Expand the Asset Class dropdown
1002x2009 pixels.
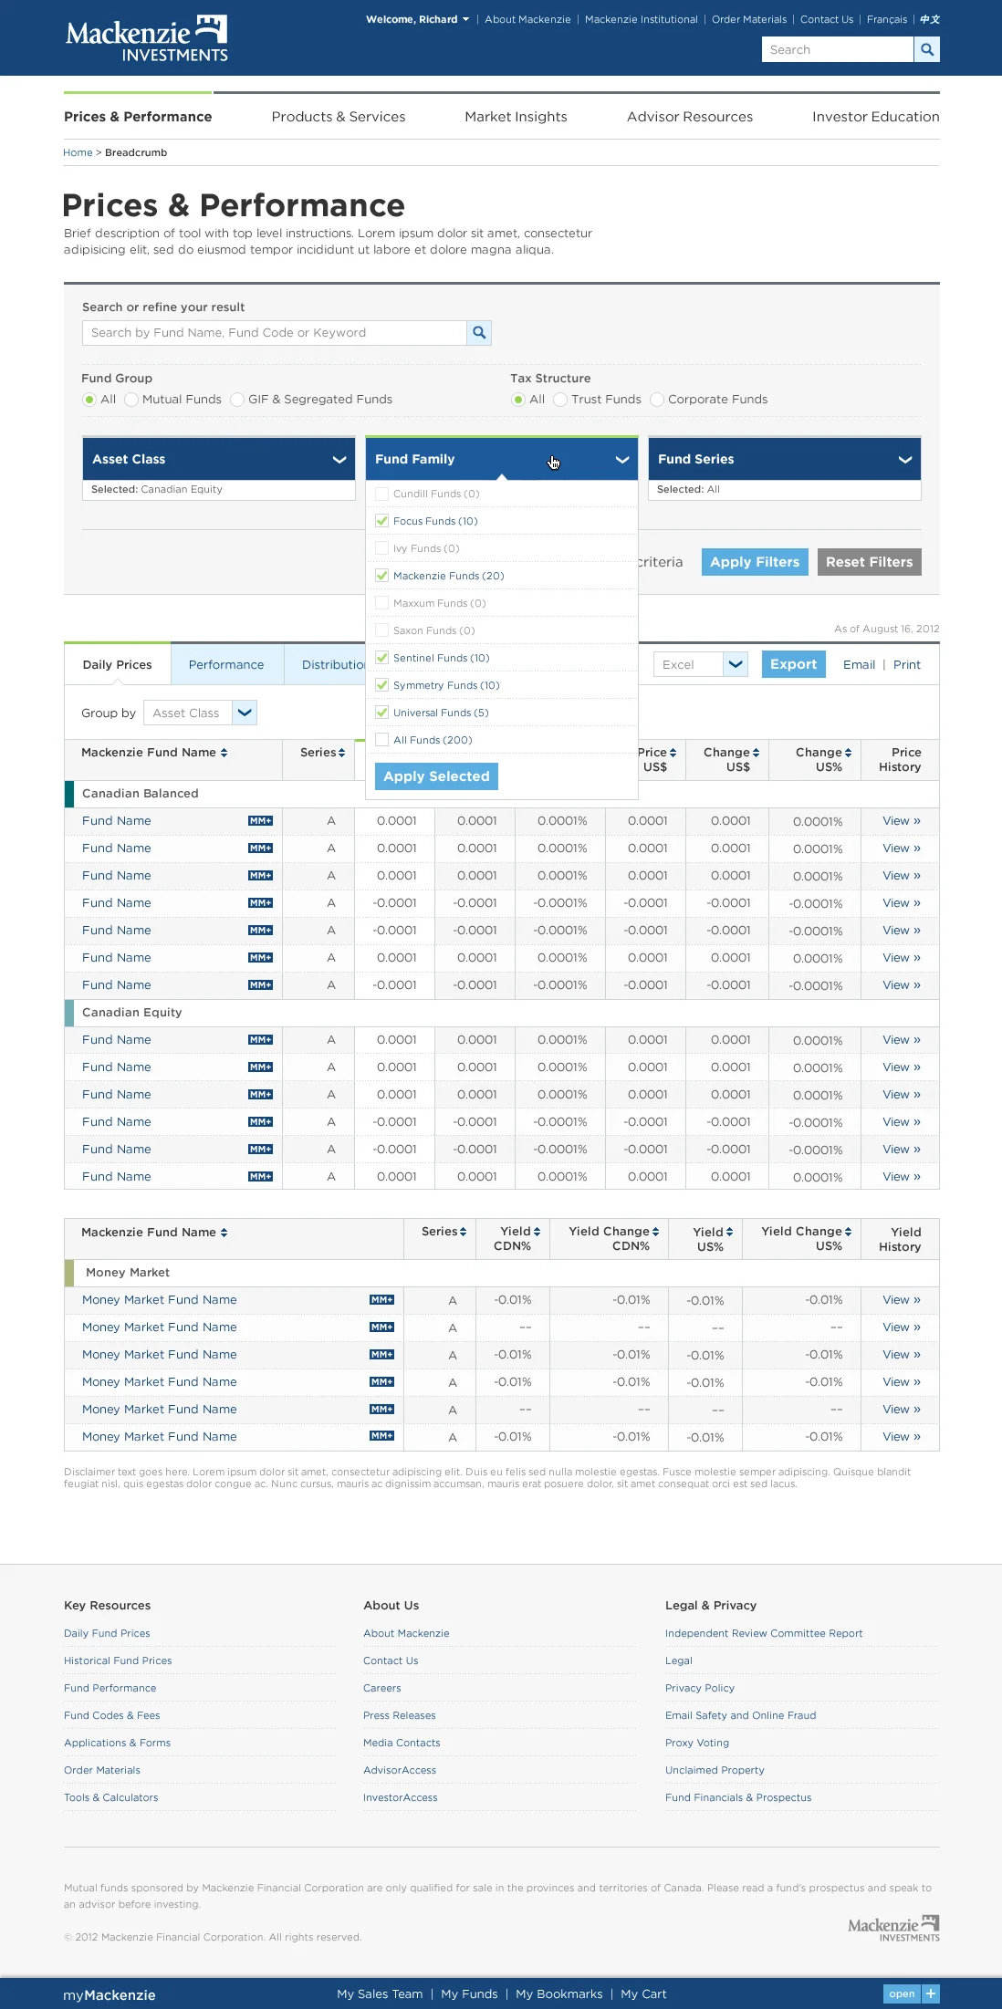point(219,459)
